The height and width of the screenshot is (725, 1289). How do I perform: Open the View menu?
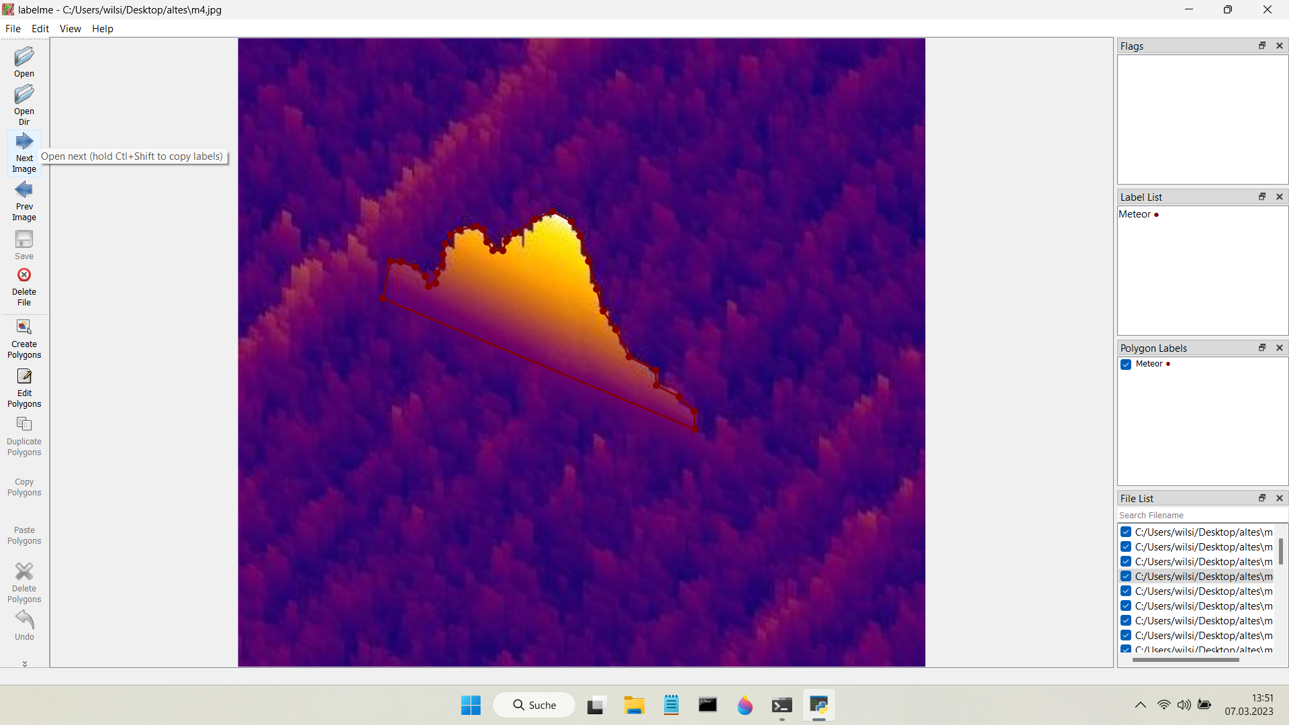pos(70,28)
